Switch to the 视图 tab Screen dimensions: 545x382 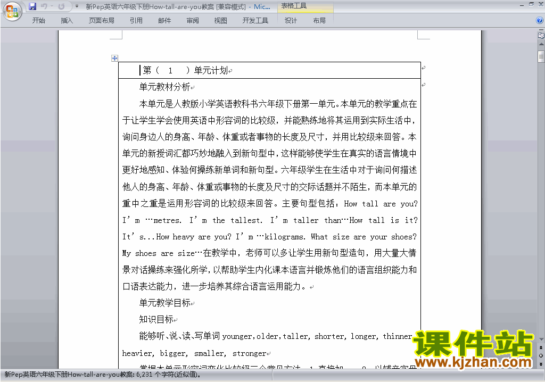(221, 21)
